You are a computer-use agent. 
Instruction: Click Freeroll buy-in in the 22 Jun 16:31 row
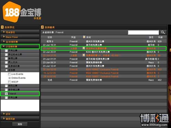pos(73,45)
